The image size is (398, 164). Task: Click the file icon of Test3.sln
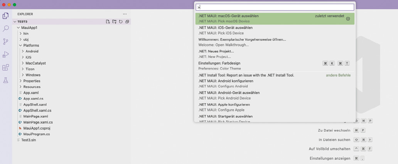tap(18, 140)
